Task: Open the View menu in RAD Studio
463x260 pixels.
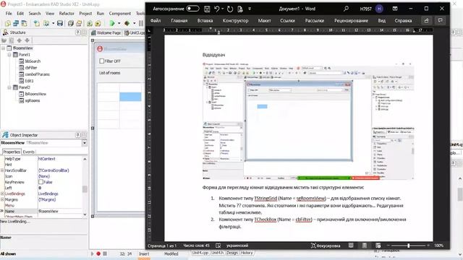Action: (x=50, y=14)
